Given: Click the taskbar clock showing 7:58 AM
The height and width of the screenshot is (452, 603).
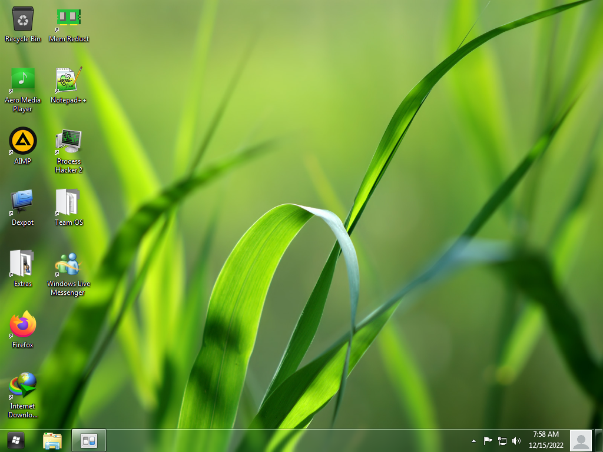Looking at the screenshot, I should pyautogui.click(x=545, y=440).
